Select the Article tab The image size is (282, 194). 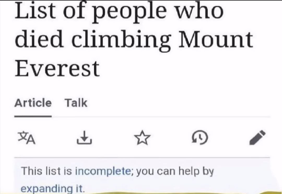33,103
